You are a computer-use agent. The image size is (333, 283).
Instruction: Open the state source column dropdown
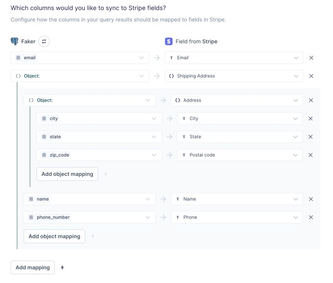pyautogui.click(x=99, y=137)
